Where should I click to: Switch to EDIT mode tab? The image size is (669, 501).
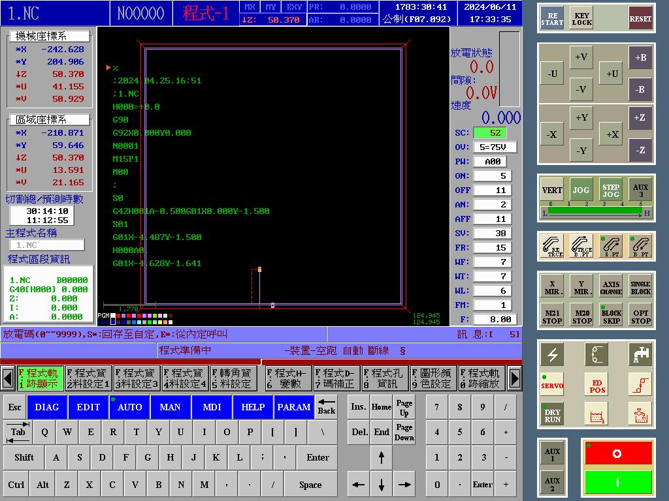click(88, 407)
